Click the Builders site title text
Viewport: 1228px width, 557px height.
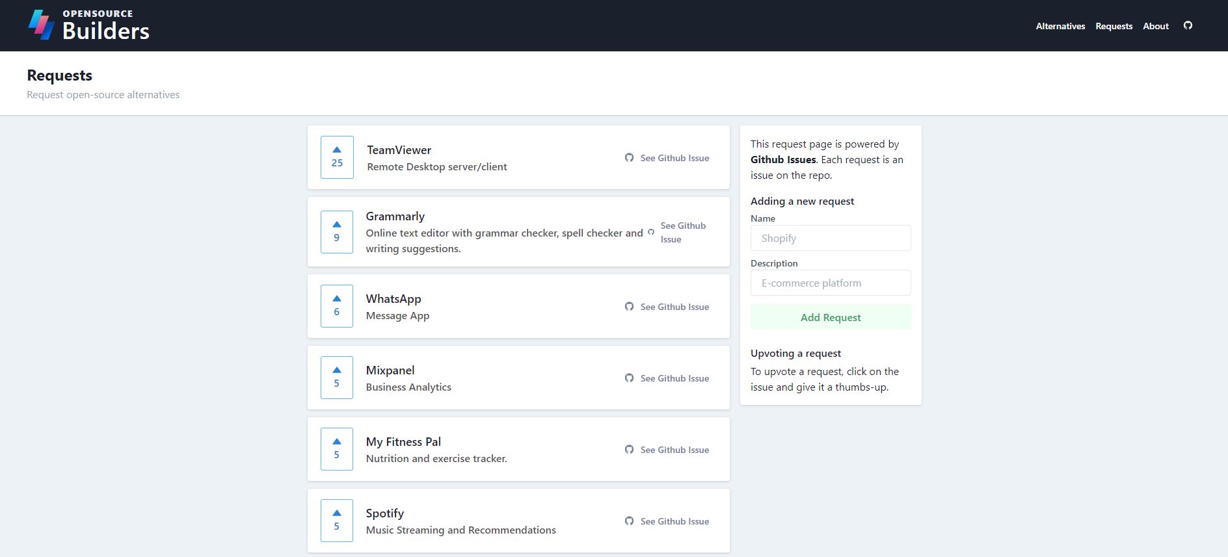click(x=106, y=31)
